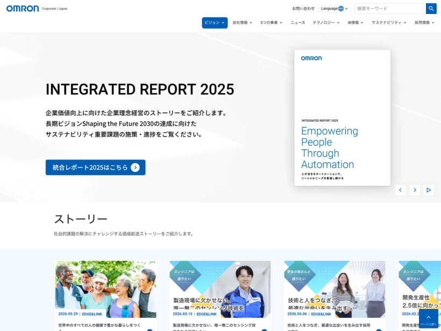Click the 社会的課題の解決にチャレンジ description text

click(x=124, y=234)
